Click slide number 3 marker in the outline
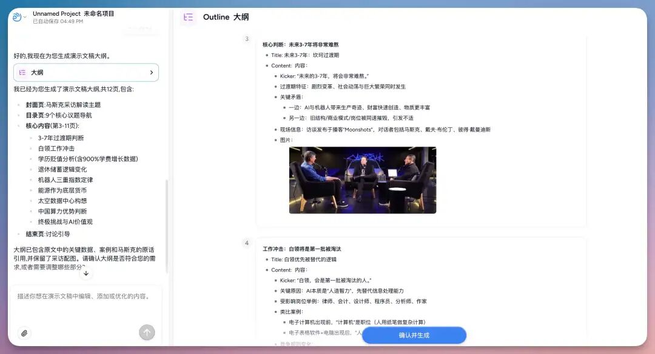Image resolution: width=655 pixels, height=354 pixels. 247,39
